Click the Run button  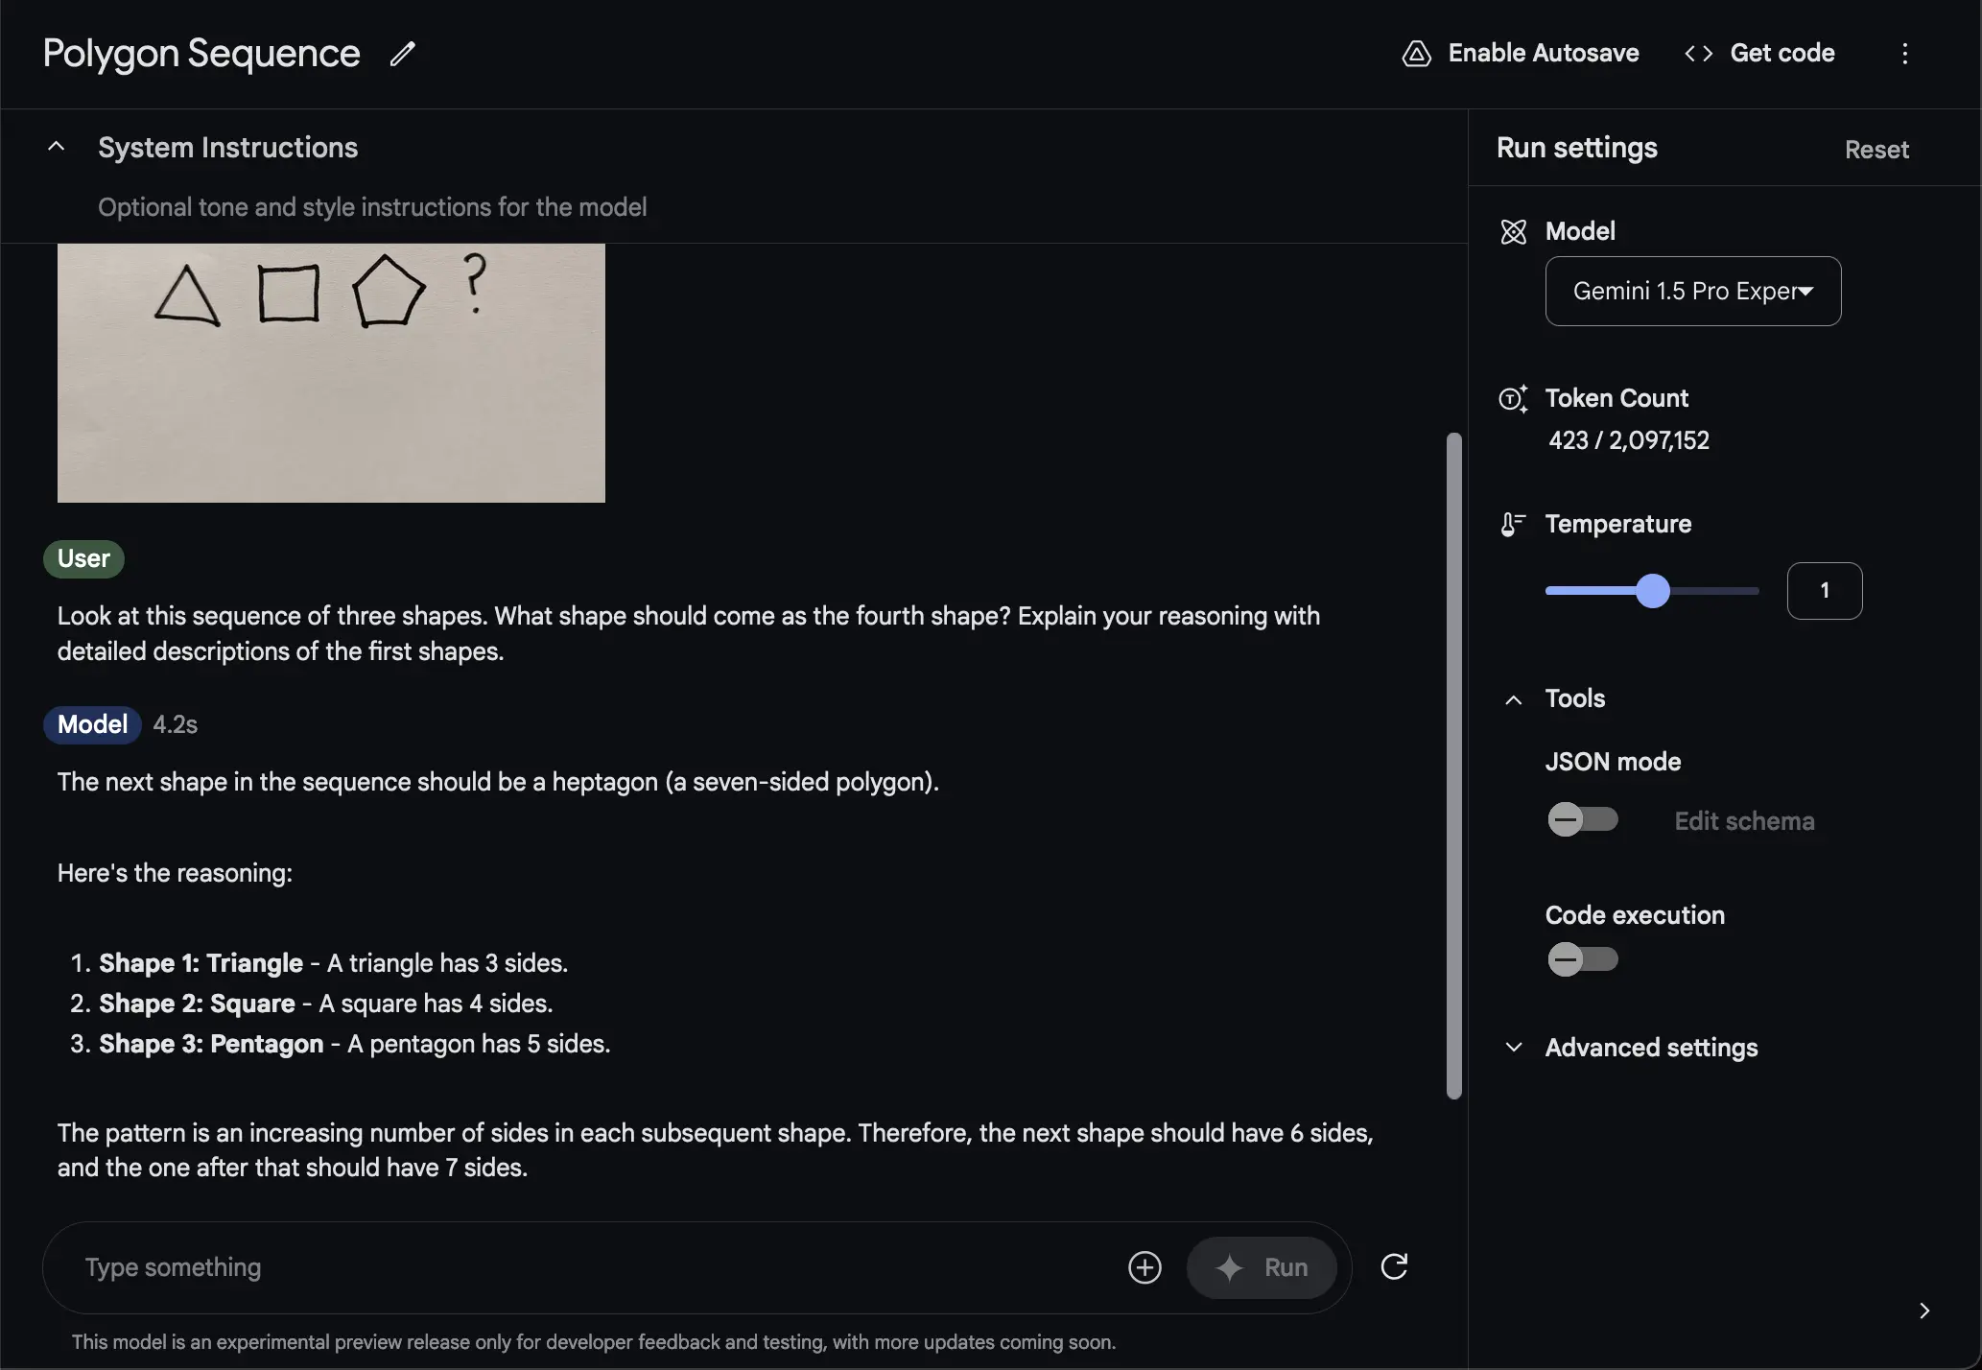1262,1267
